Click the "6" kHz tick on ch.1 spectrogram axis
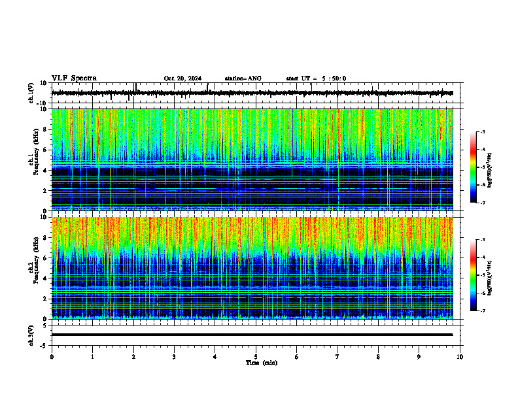The image size is (518, 400). coord(46,150)
